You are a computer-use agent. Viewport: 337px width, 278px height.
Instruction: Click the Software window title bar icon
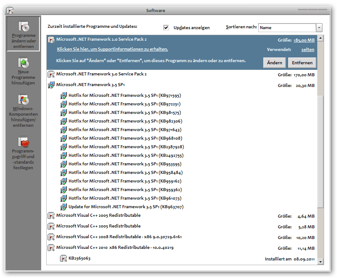pyautogui.click(x=10, y=10)
